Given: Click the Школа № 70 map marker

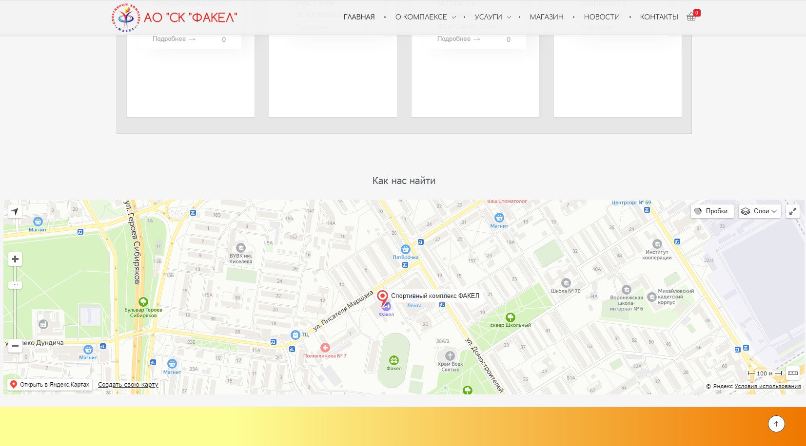Looking at the screenshot, I should tap(566, 283).
